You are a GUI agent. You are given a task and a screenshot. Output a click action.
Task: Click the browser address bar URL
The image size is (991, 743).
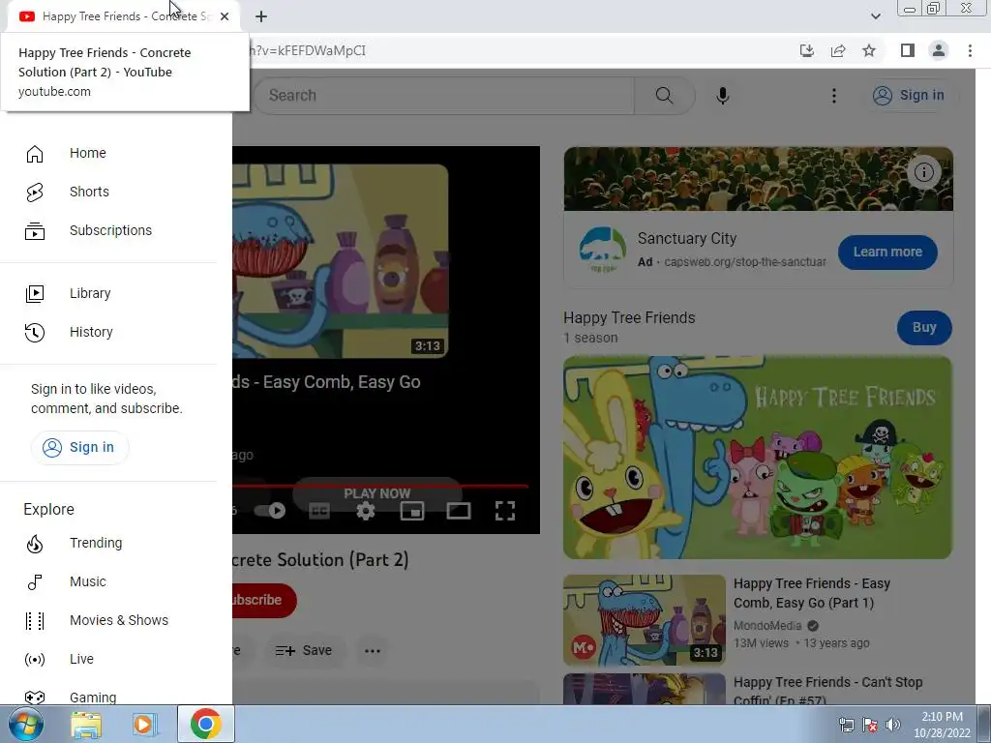tap(307, 50)
